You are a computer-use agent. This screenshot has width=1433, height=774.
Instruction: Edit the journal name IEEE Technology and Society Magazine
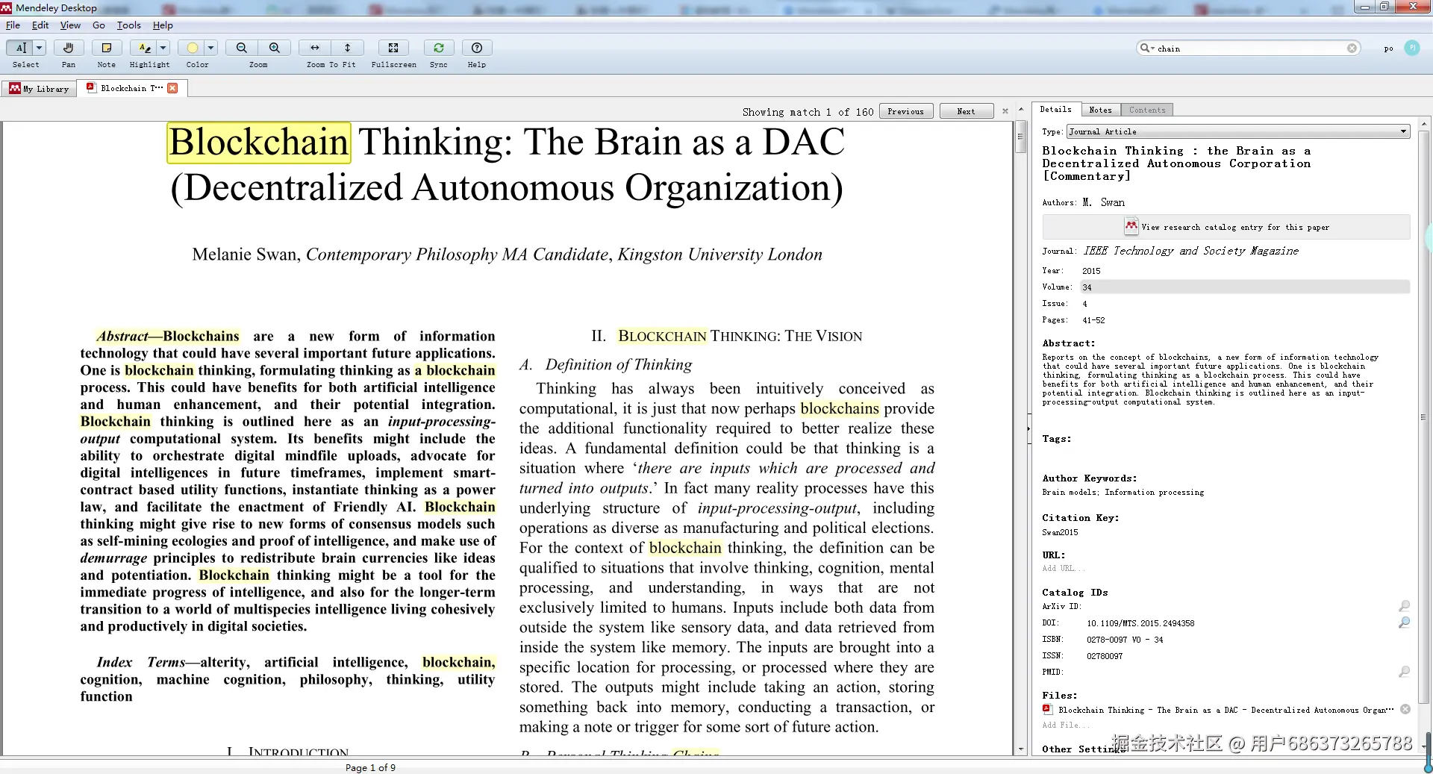[x=1190, y=251]
